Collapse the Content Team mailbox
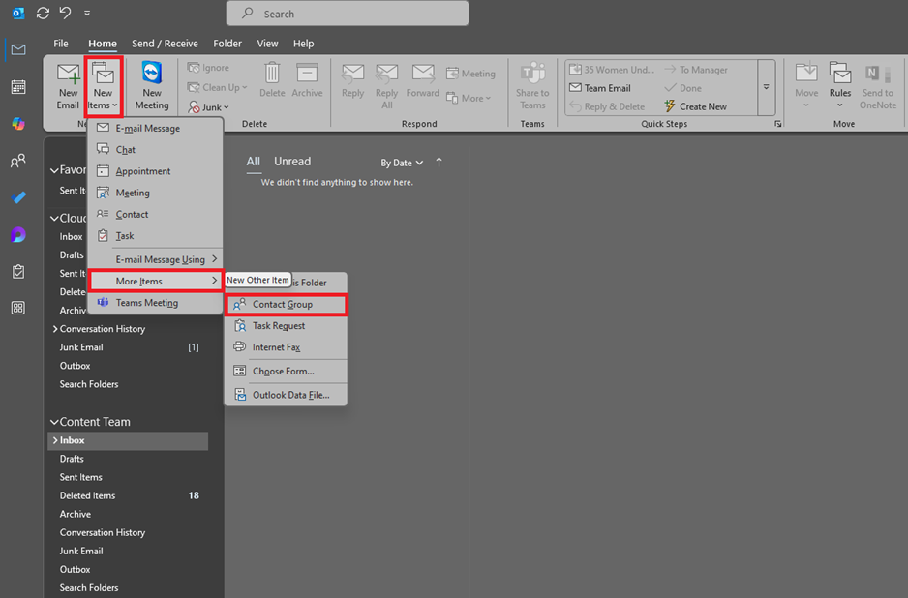The height and width of the screenshot is (598, 908). (56, 422)
